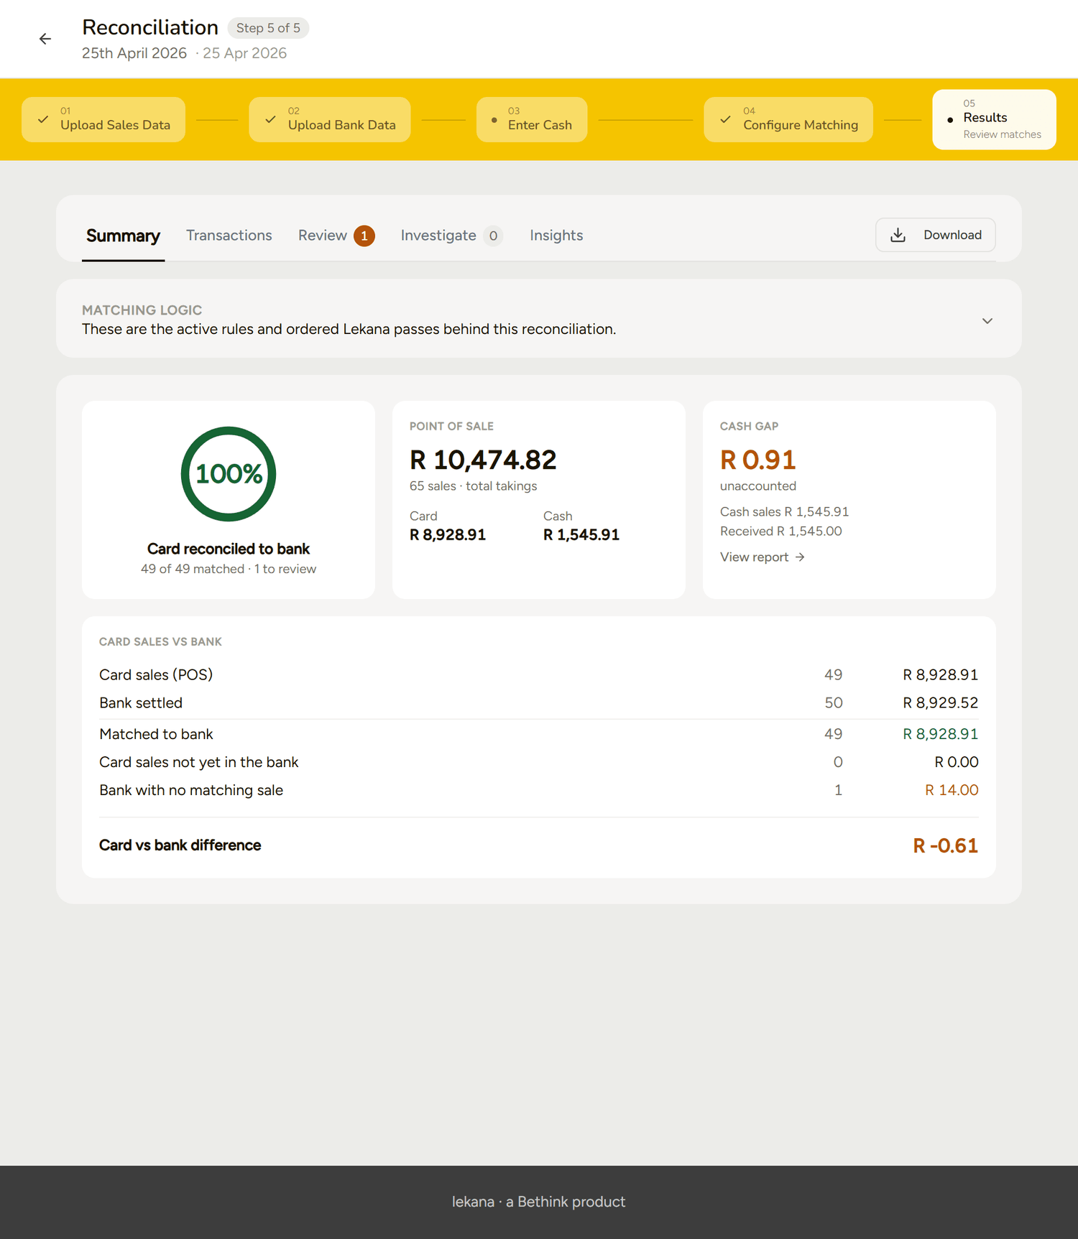This screenshot has height=1239, width=1078.
Task: Select step 05 Results
Action: (994, 119)
